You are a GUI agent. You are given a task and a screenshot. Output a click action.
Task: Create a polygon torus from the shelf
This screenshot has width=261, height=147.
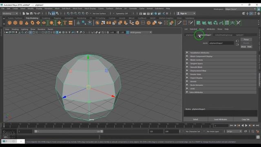(x=32, y=23)
